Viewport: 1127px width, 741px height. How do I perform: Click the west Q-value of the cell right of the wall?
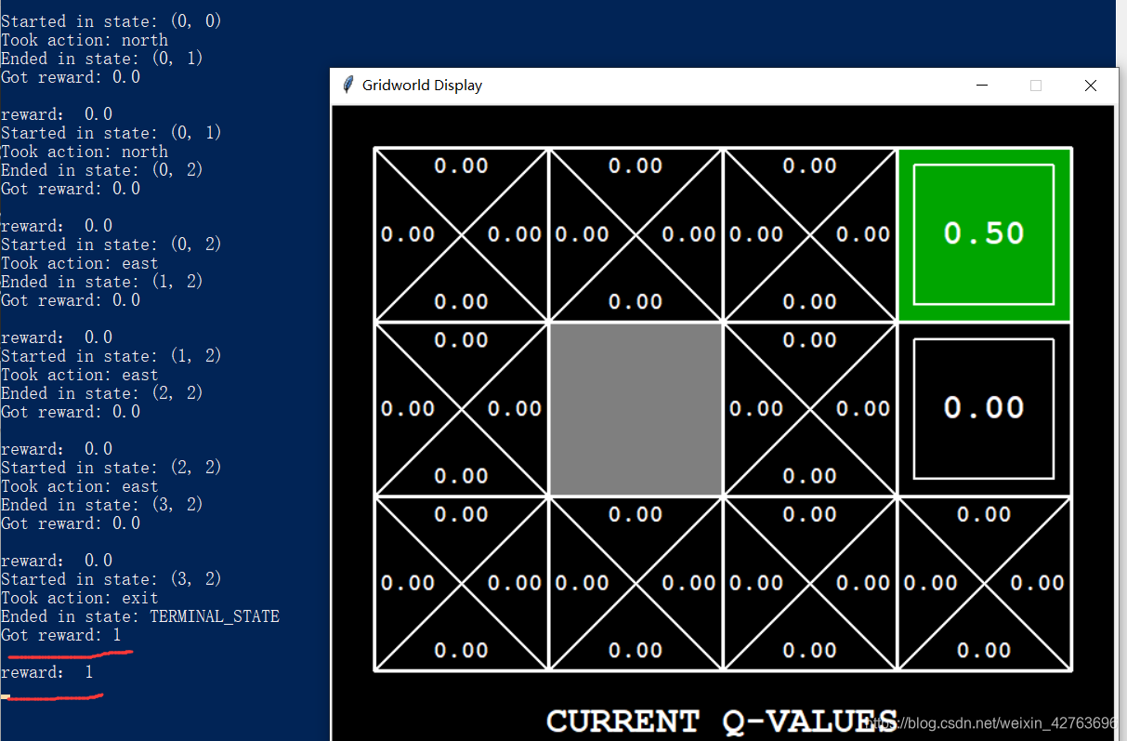[756, 408]
